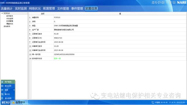Select the 装置信息 tab

click(x=91, y=8)
